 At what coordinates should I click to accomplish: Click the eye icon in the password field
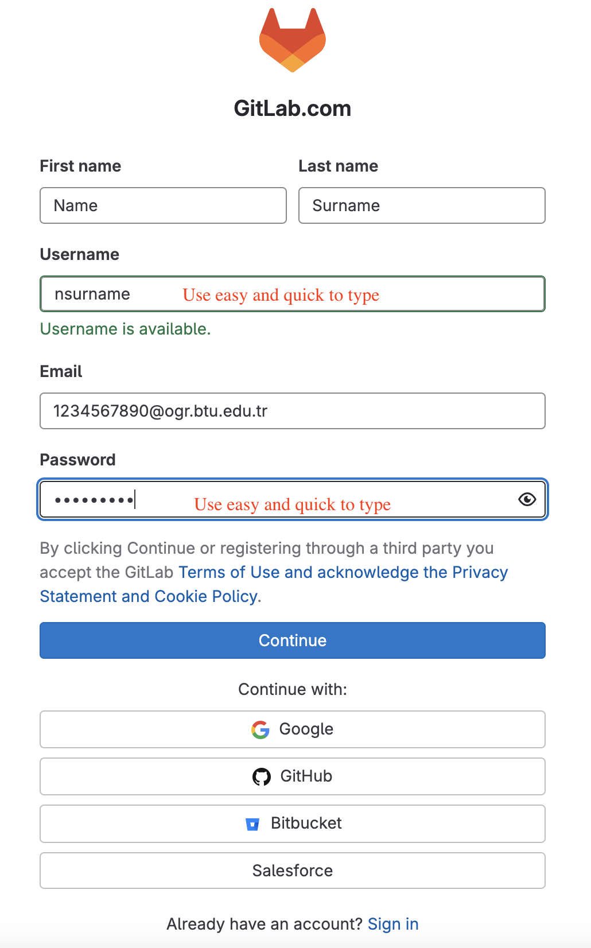(526, 499)
